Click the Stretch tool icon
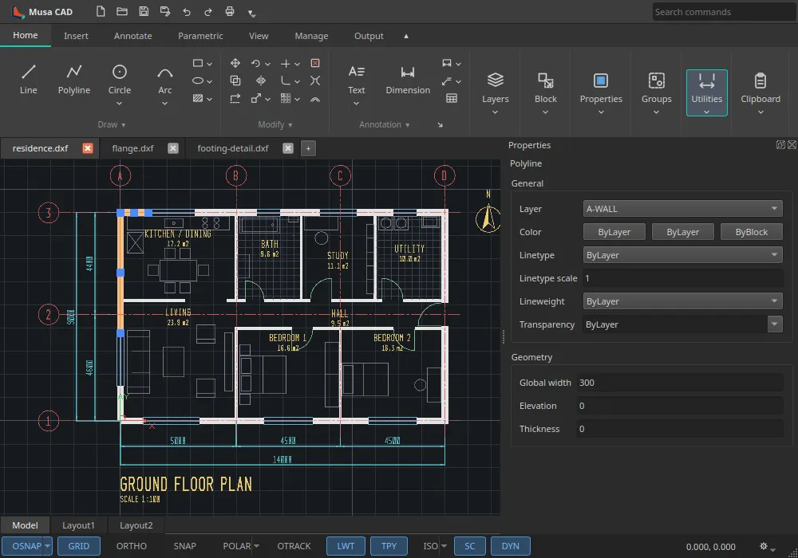The width and height of the screenshot is (798, 558). click(235, 98)
